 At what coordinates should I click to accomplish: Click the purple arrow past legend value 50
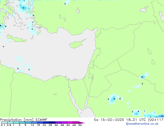click(82, 123)
